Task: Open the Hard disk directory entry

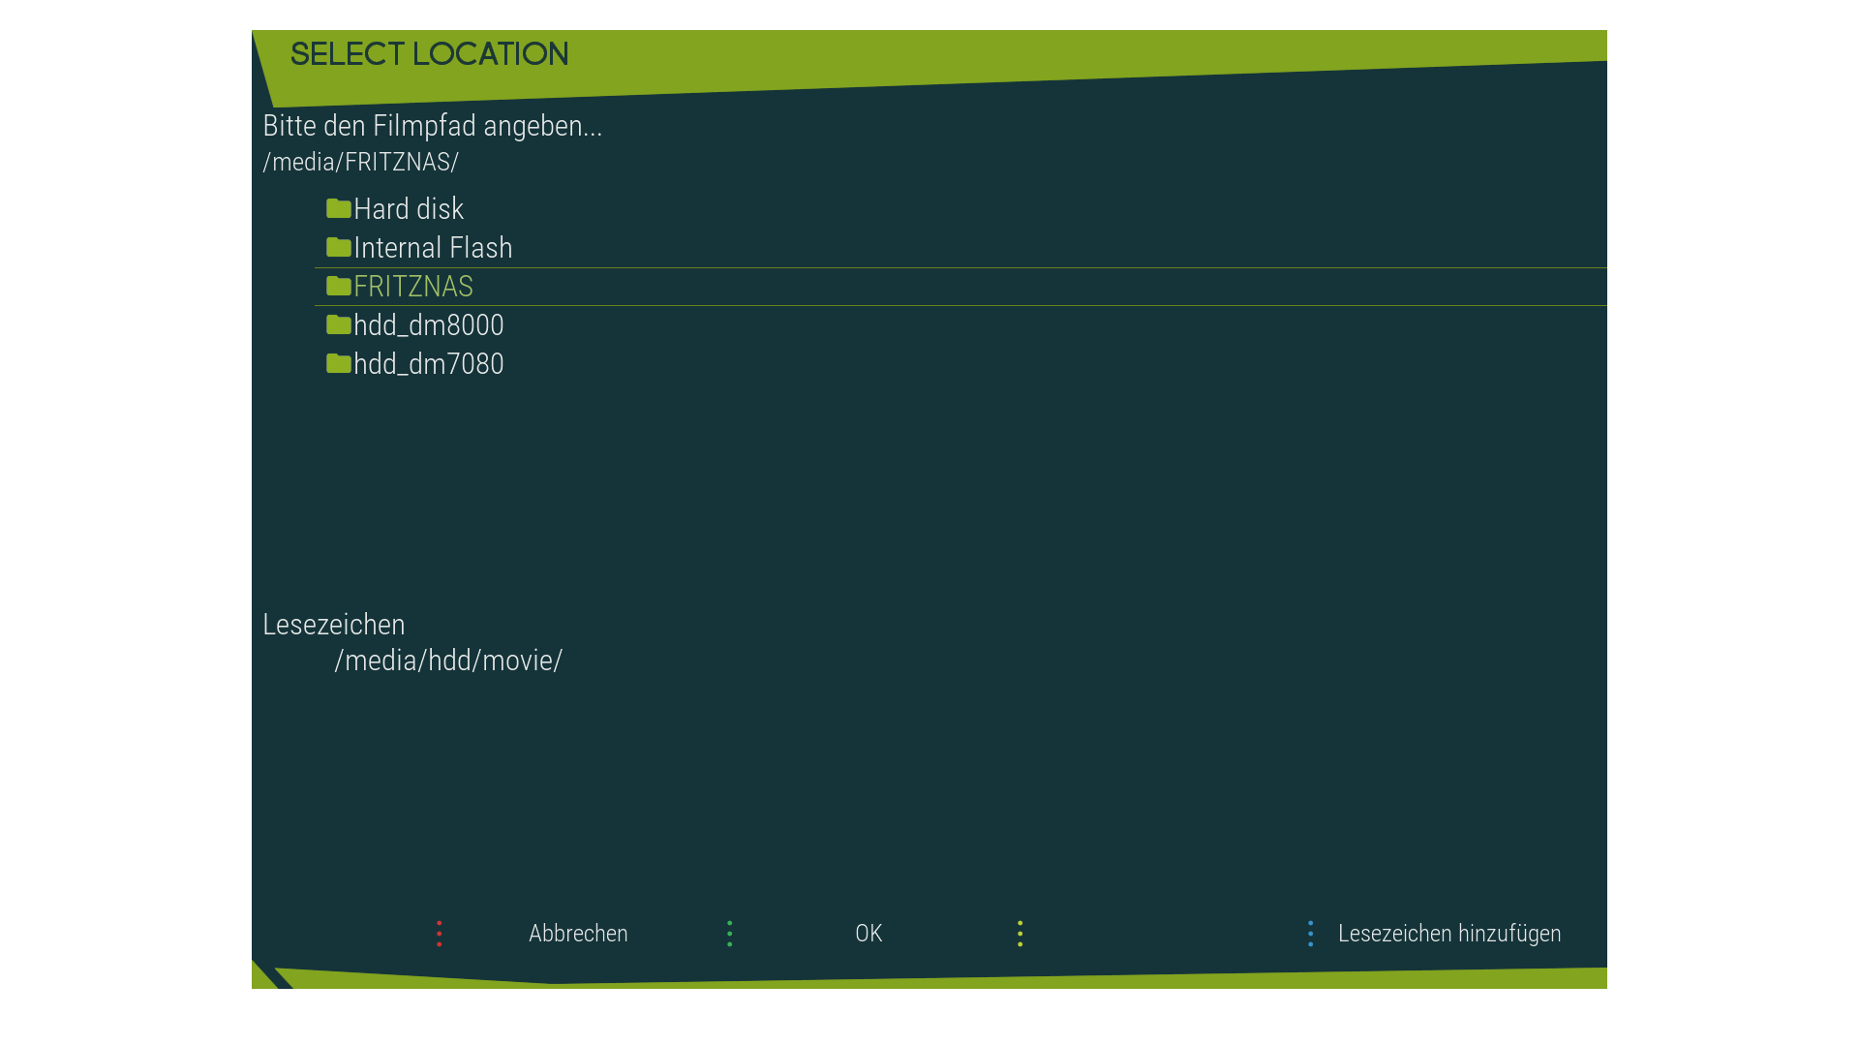Action: point(409,209)
